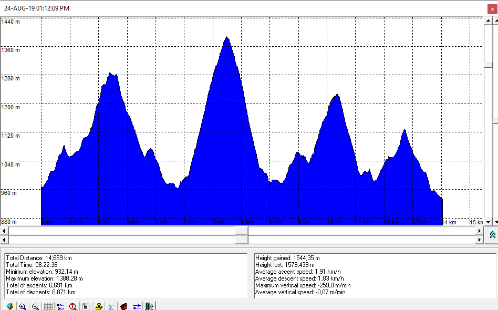Click the globe map icon in toolbar

tap(10, 306)
